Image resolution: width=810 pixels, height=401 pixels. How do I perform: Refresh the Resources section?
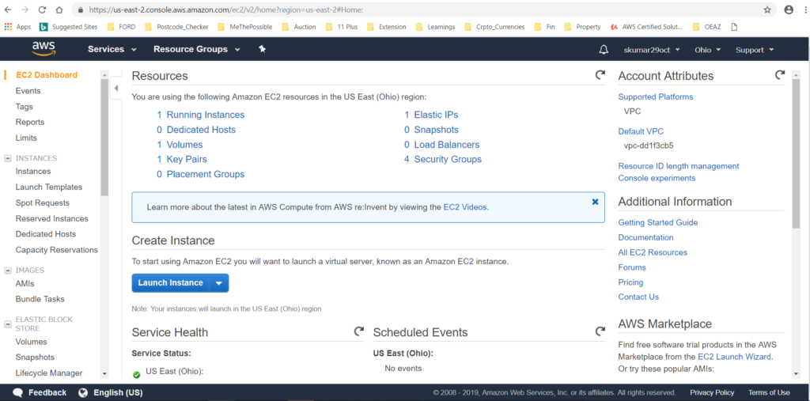pos(600,75)
